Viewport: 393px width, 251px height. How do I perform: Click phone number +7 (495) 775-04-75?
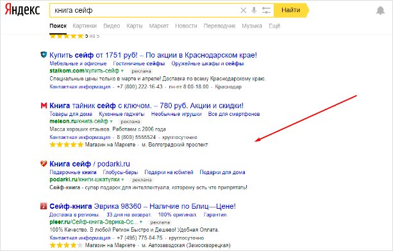[140, 238]
